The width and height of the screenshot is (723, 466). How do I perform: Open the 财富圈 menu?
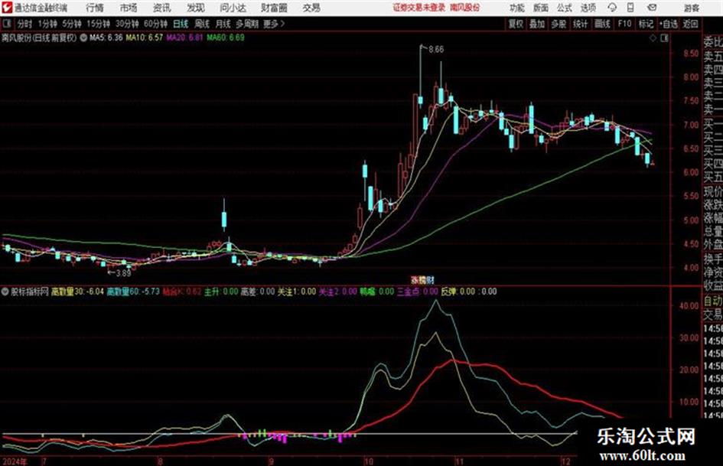click(274, 8)
